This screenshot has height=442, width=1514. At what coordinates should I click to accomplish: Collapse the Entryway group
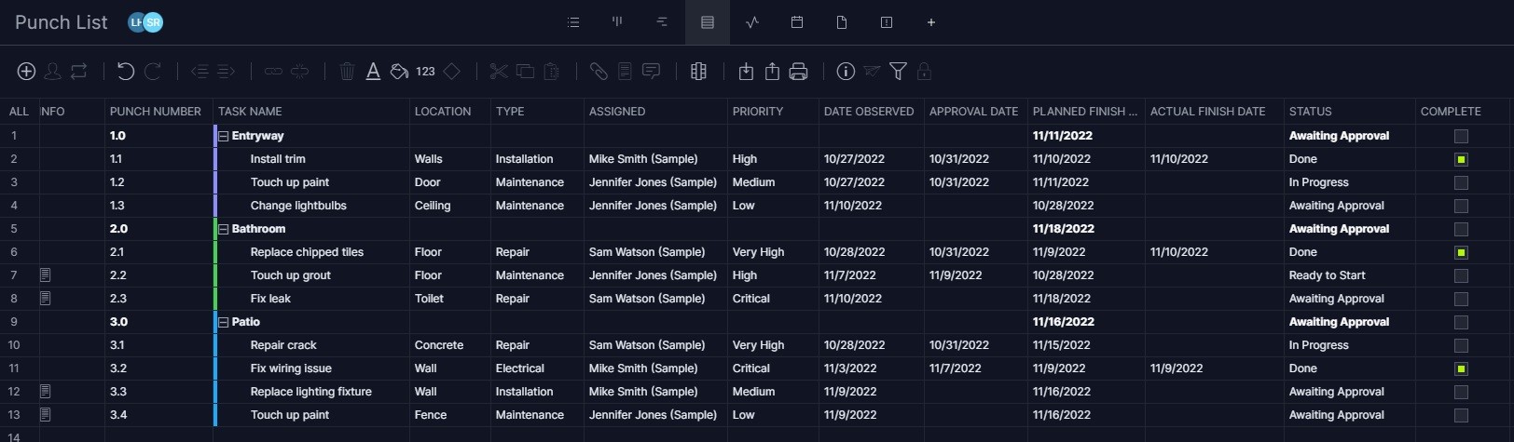click(224, 136)
